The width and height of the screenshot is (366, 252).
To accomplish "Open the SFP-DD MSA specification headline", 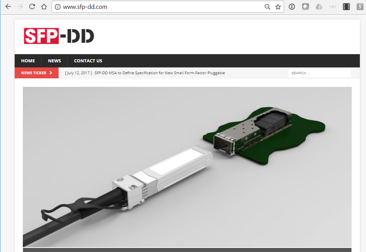I will pyautogui.click(x=159, y=73).
